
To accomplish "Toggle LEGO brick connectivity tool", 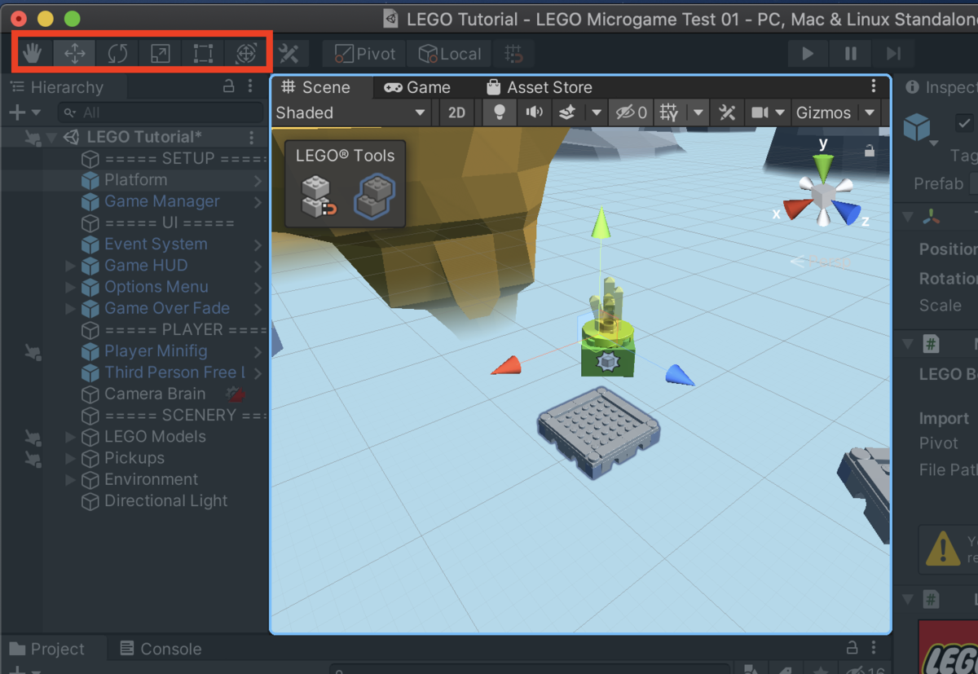I will [x=319, y=196].
